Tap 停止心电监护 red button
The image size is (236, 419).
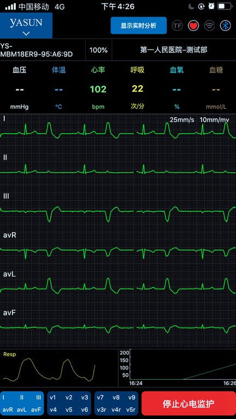(x=188, y=404)
